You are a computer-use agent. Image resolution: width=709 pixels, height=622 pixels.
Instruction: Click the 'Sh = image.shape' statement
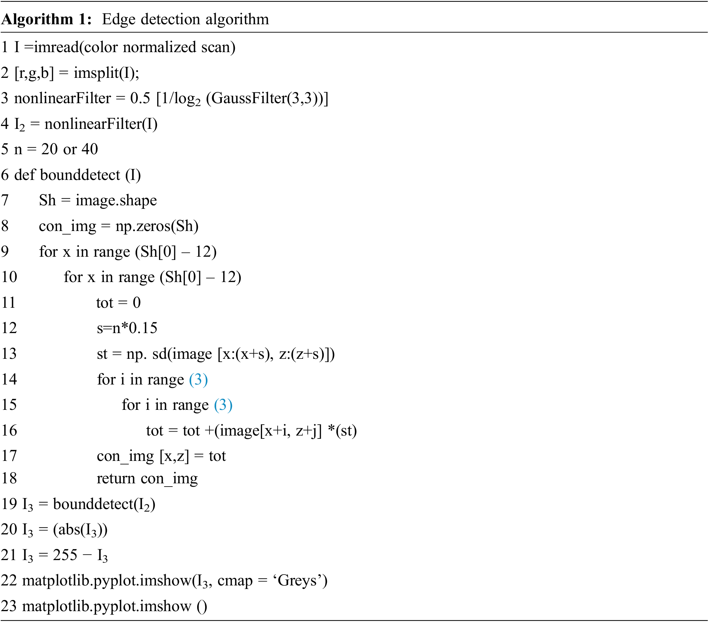pos(98,201)
